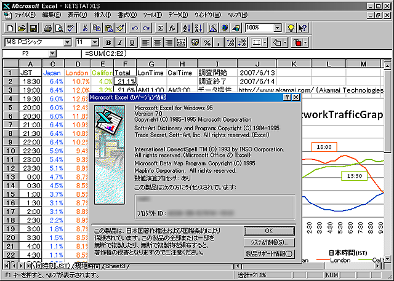
Task: Select row header 10
Action: [10, 151]
